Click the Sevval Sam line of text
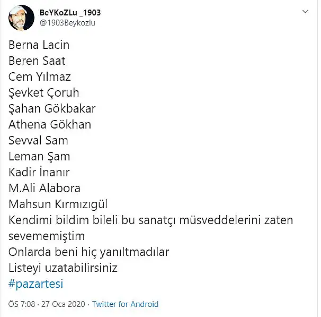 click(38, 140)
